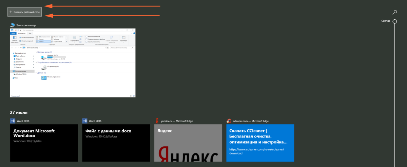Click the 'ccleaner.com — Microsoft Edge' label
The width and height of the screenshot is (407, 167).
pyautogui.click(x=250, y=121)
